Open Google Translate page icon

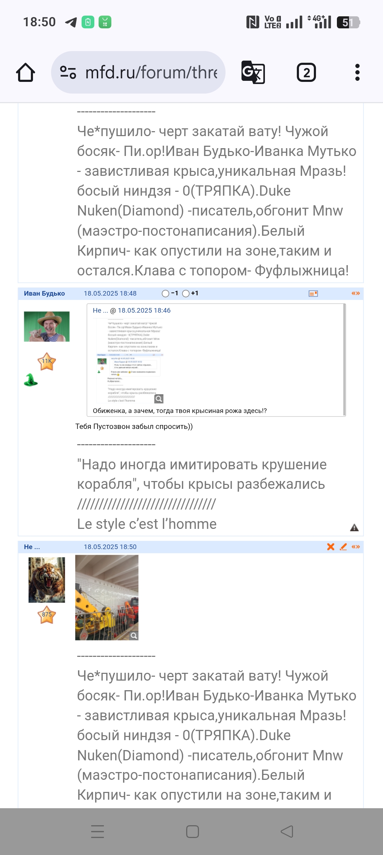coord(253,72)
